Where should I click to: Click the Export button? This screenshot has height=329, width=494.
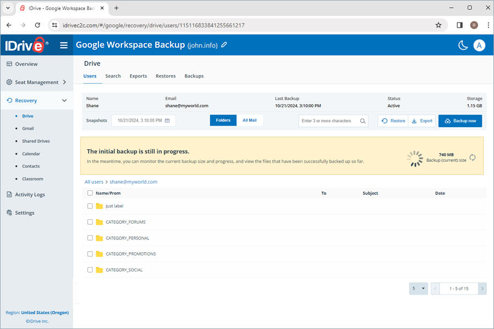tap(422, 121)
